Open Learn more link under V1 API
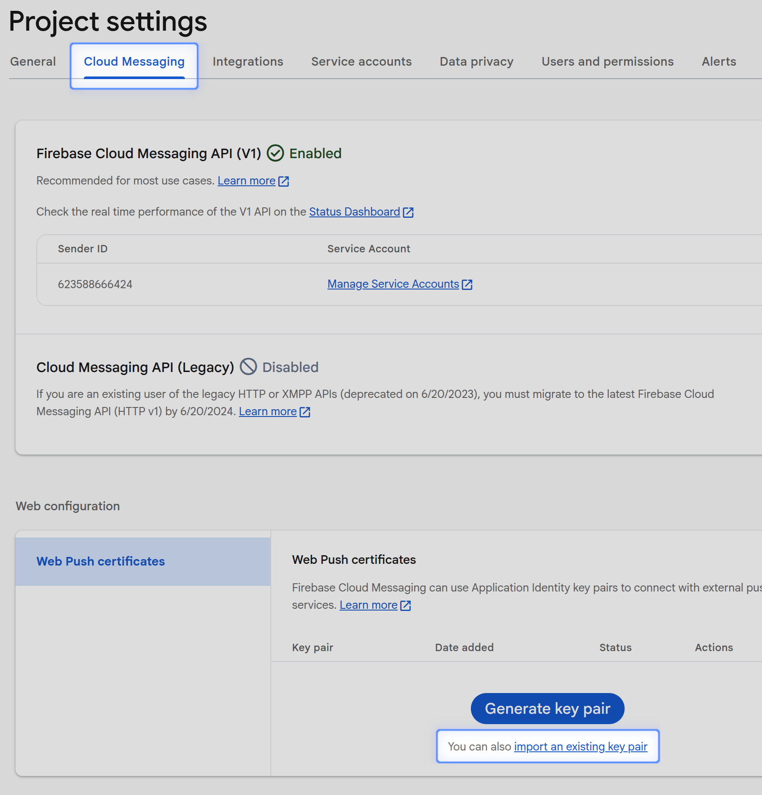 tap(246, 181)
